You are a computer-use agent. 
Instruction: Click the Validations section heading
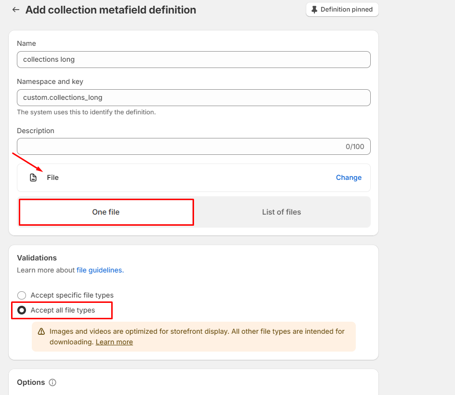pos(37,258)
